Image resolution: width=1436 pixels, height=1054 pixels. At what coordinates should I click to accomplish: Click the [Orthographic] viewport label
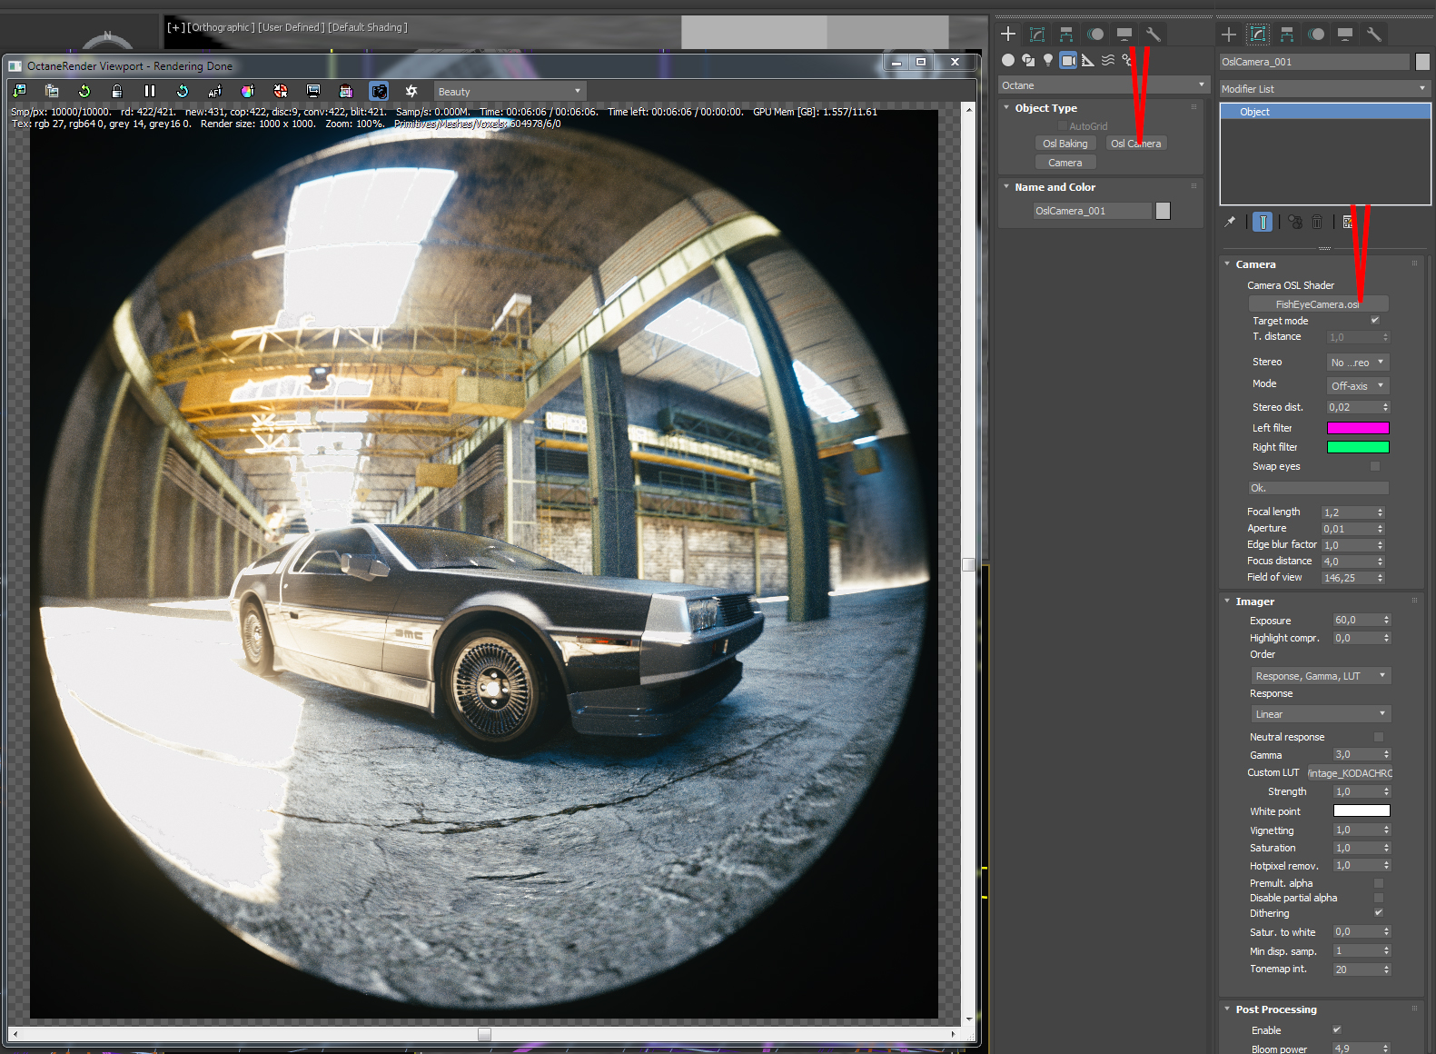coord(221,27)
